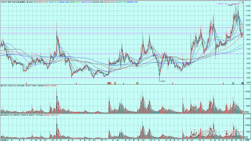This screenshot has width=251, height=141.
Task: Click the X100 unit label in the volume panel
Action: (247, 112)
